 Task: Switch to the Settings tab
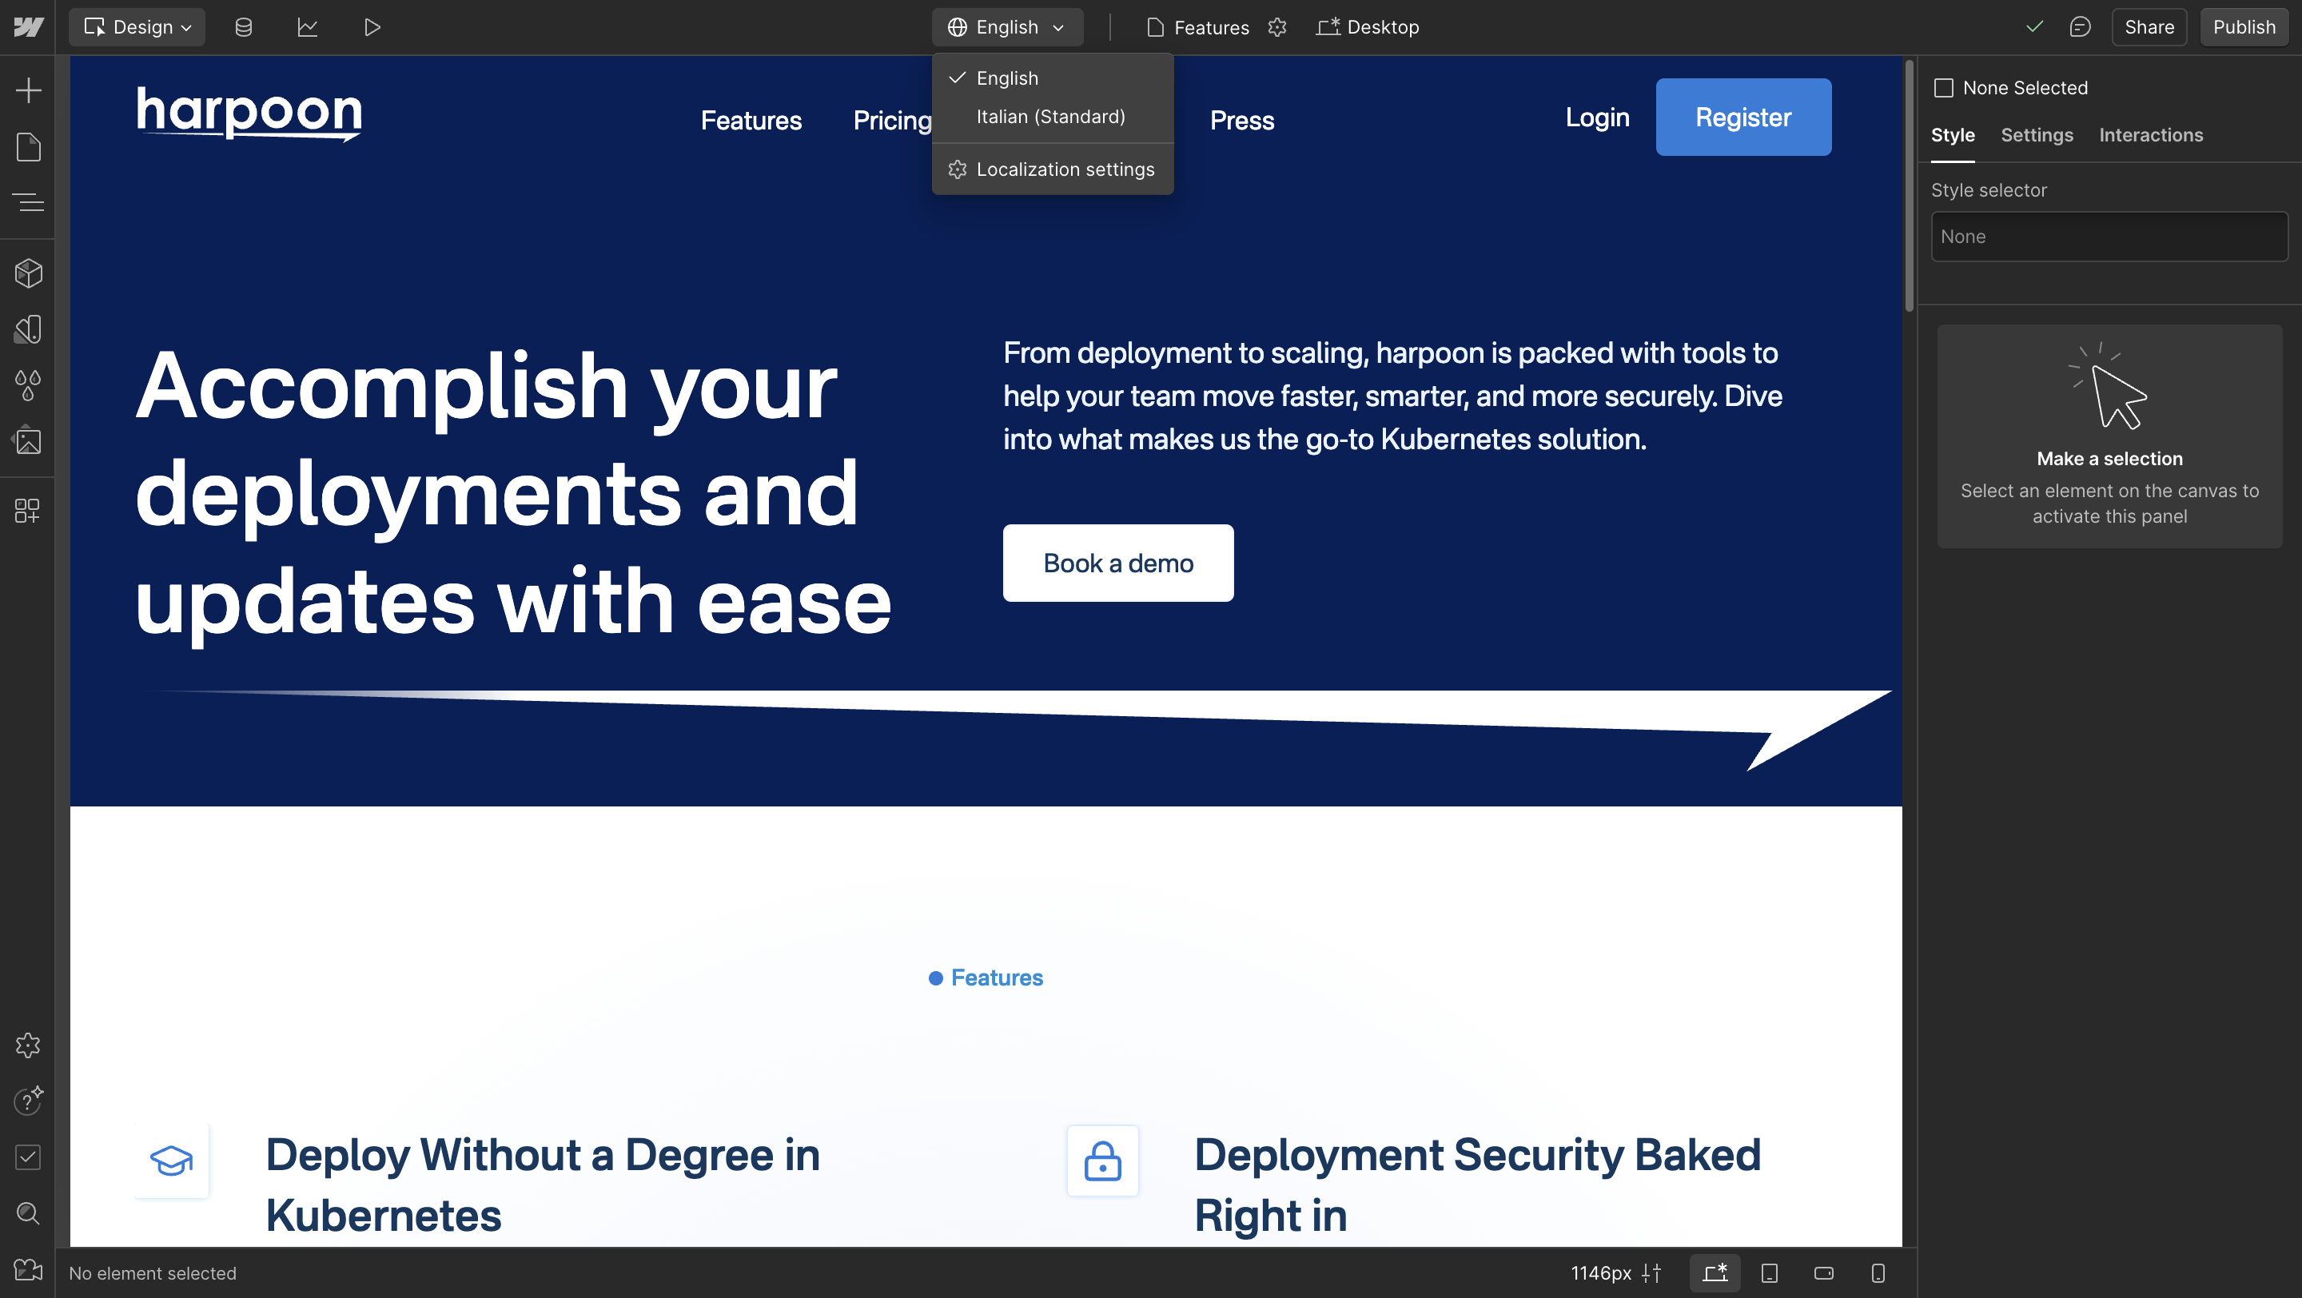(2037, 135)
